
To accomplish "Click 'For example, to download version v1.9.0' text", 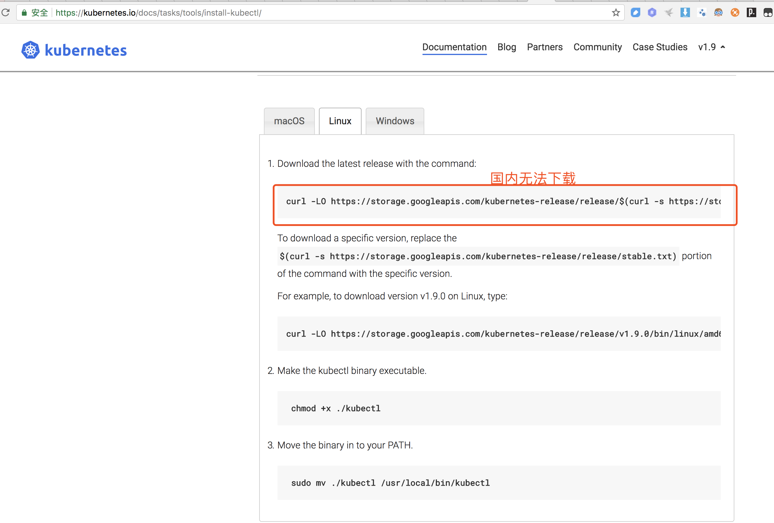I will tap(392, 296).
